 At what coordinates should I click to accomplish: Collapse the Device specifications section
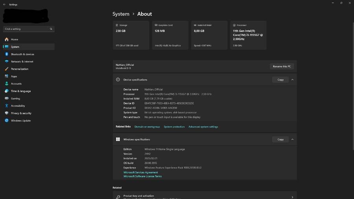292,80
